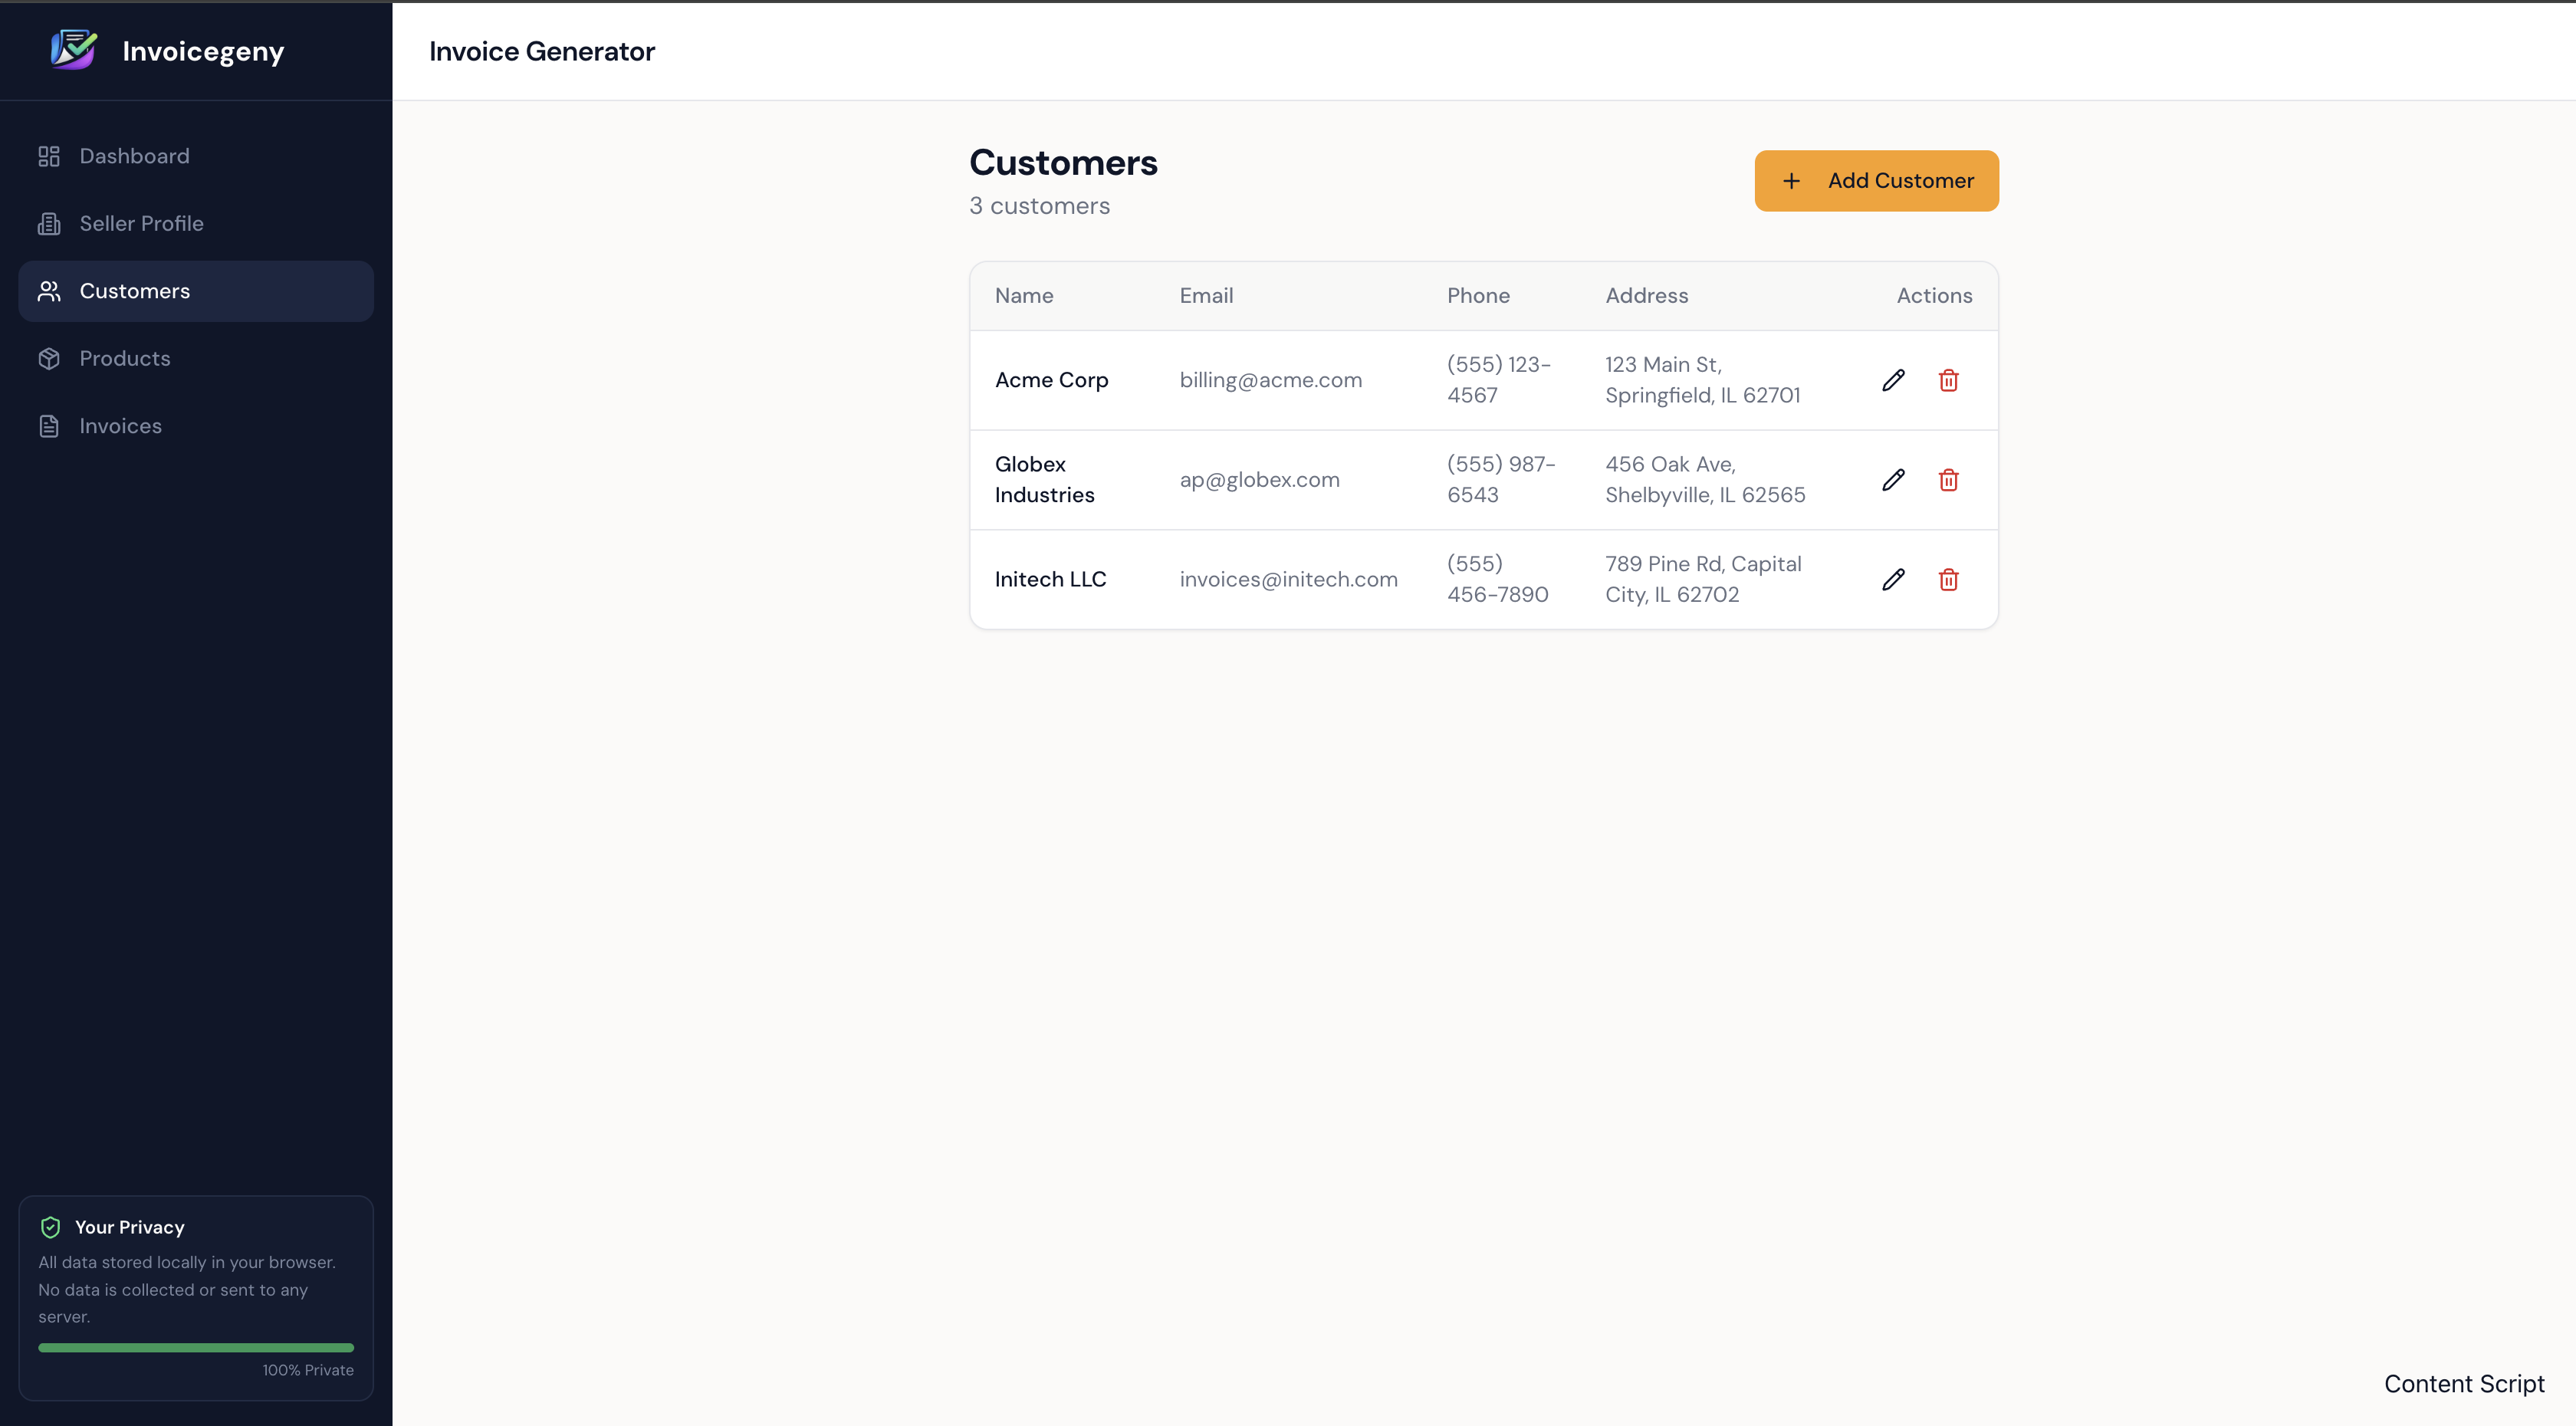The height and width of the screenshot is (1426, 2576).
Task: Edit the Globex Industries customer
Action: pyautogui.click(x=1893, y=480)
